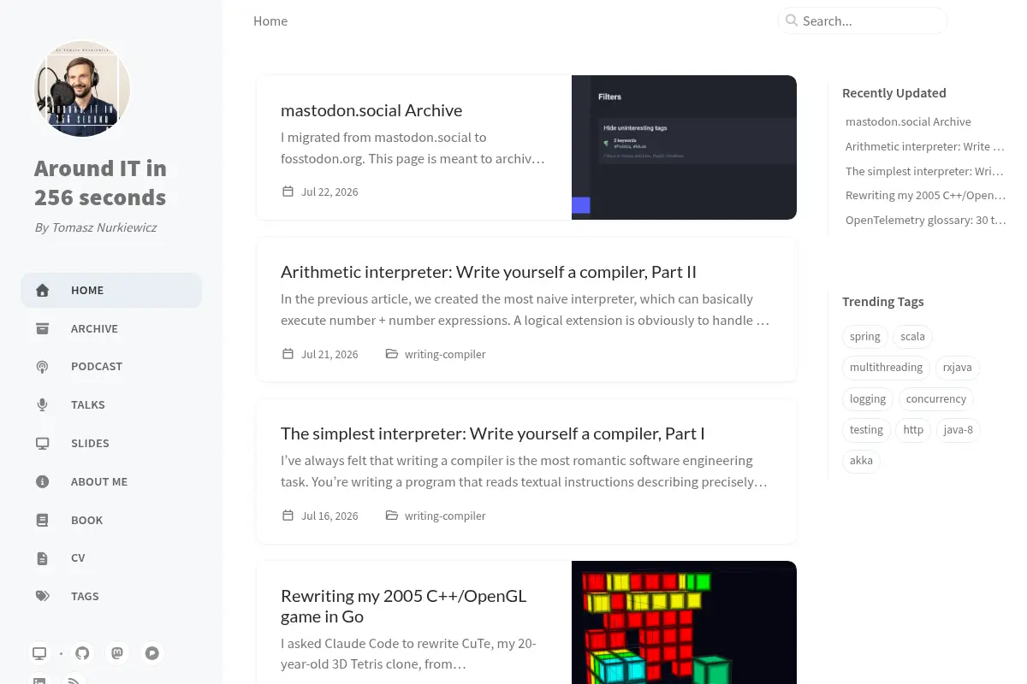Click the RSS feed icon
Screen dimensions: 1027x684
(74, 681)
